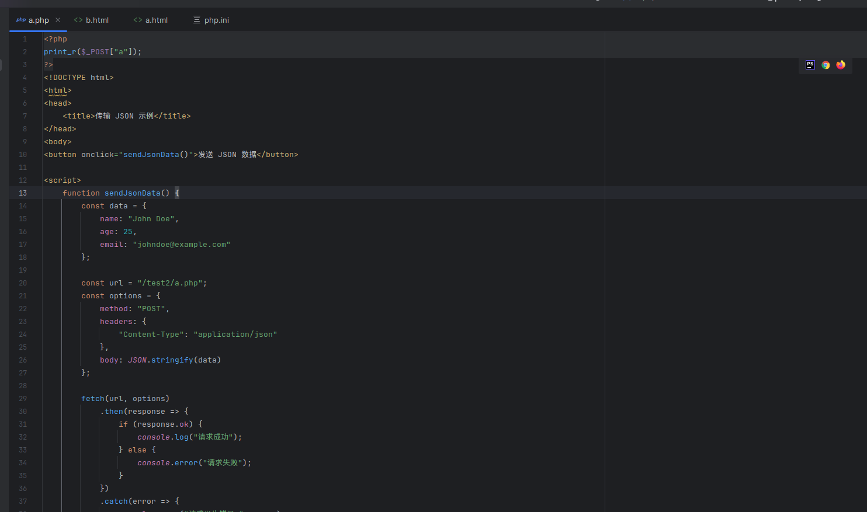Click the console.log "请求成功" statement
The image size is (867, 512).
190,437
